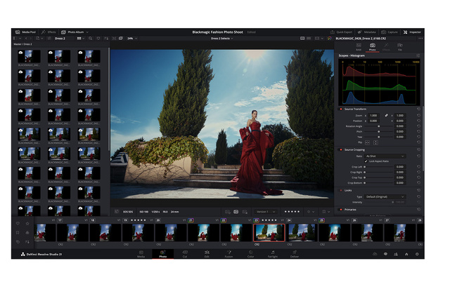Select filmstrip thumbnail number 23
This screenshot has width=450, height=289.
coord(269,233)
